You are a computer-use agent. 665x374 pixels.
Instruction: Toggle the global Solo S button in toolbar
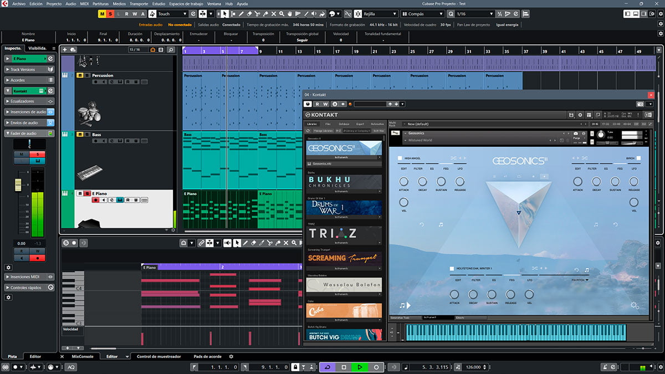tap(111, 14)
